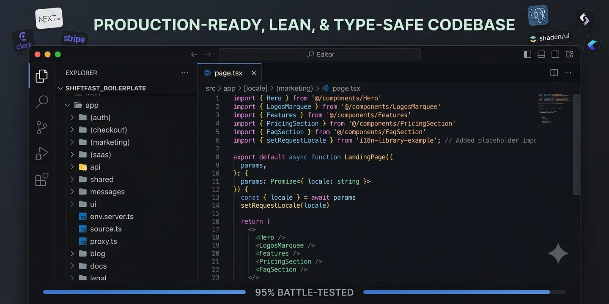
Task: Expand the (marketing) folder
Action: (x=72, y=142)
